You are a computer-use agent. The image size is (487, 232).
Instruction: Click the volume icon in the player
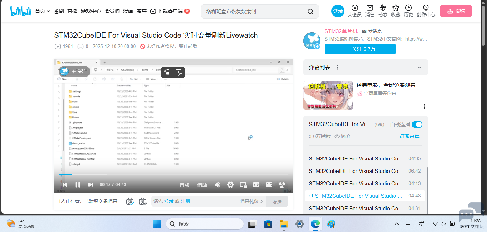[218, 184]
